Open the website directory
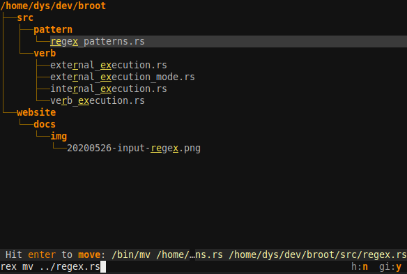 pos(36,112)
